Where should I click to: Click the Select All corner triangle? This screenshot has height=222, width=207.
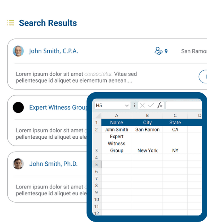98,116
